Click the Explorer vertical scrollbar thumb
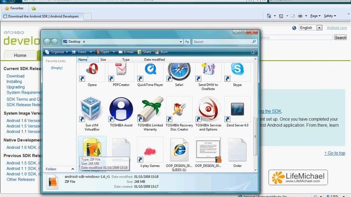 [255, 136]
